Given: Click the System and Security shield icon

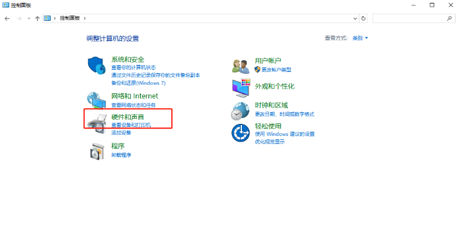Looking at the screenshot, I should [96, 66].
